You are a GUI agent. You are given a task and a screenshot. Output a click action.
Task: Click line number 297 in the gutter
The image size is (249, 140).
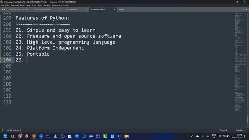(7, 18)
